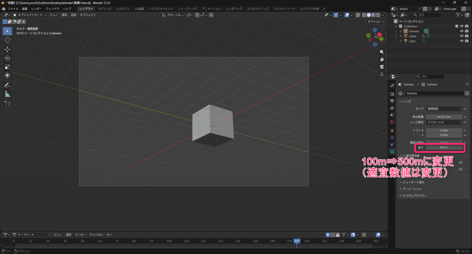Choose the Measure tool

click(7, 94)
